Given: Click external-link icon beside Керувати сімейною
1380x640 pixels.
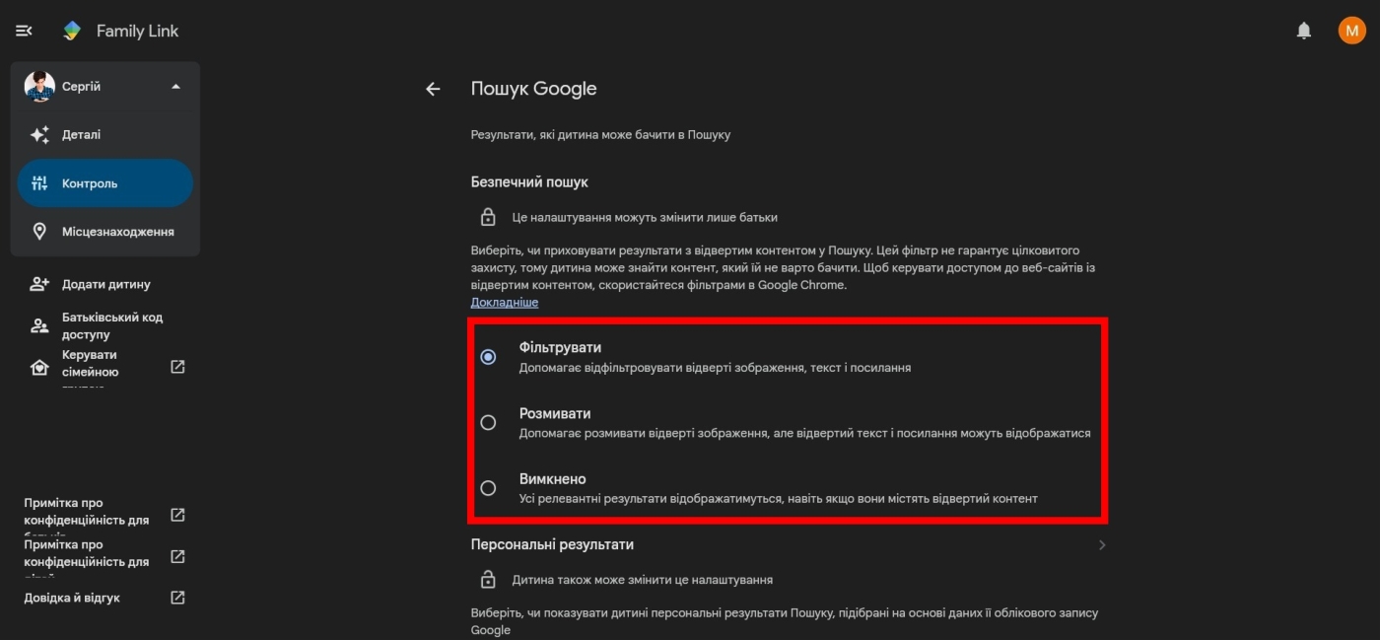Looking at the screenshot, I should pyautogui.click(x=177, y=367).
